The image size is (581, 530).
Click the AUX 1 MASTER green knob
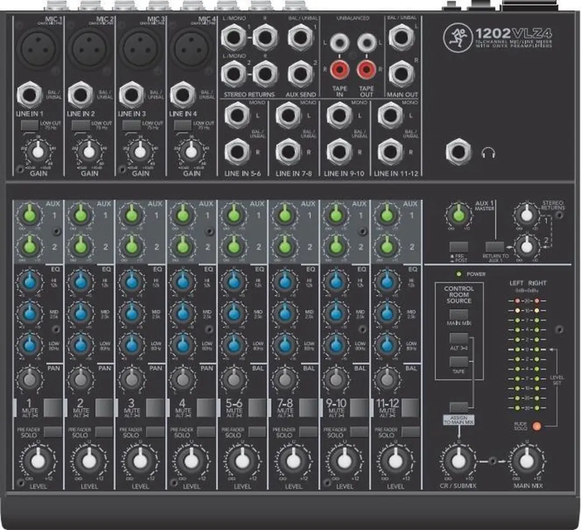[x=458, y=215]
